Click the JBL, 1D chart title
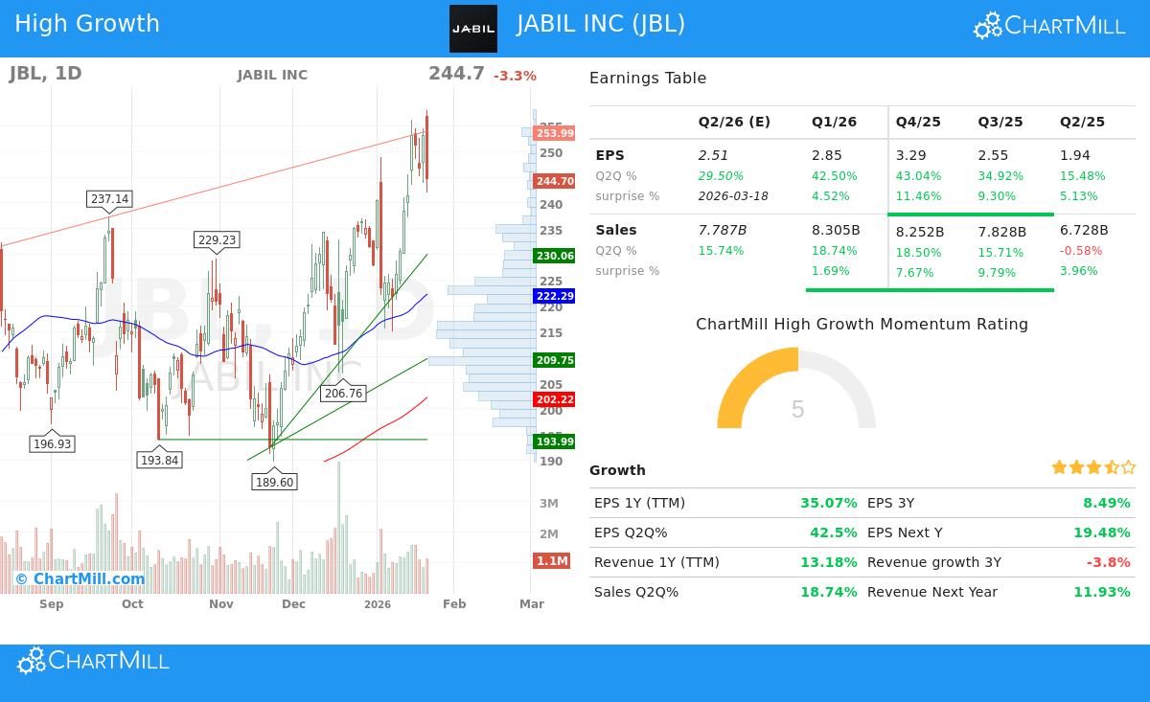 (45, 73)
